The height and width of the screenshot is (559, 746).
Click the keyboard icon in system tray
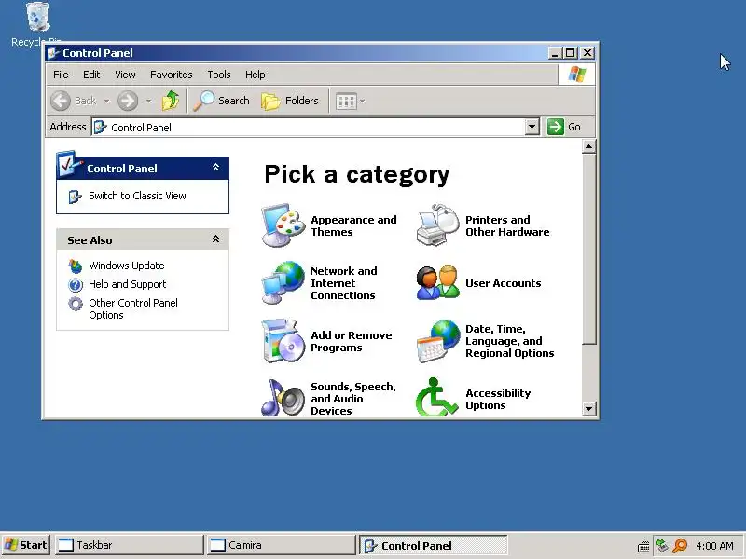tap(643, 546)
